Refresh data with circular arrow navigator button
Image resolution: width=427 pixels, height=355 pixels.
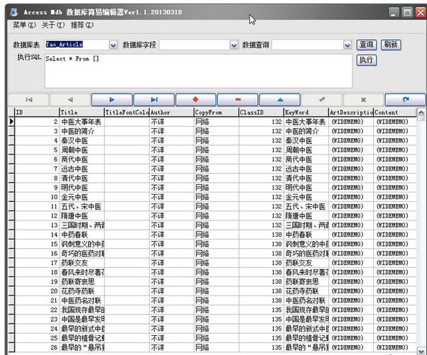tap(406, 100)
